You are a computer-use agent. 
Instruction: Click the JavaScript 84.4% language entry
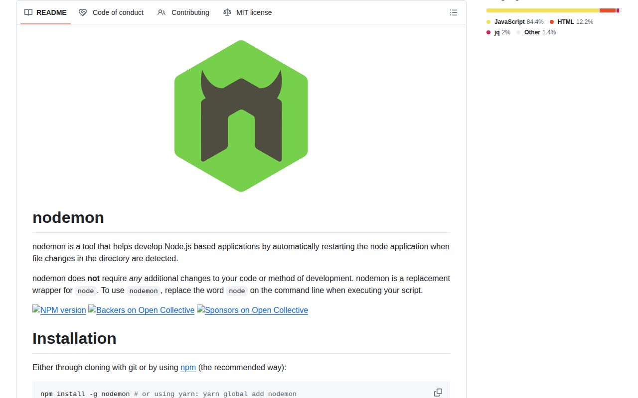[515, 22]
